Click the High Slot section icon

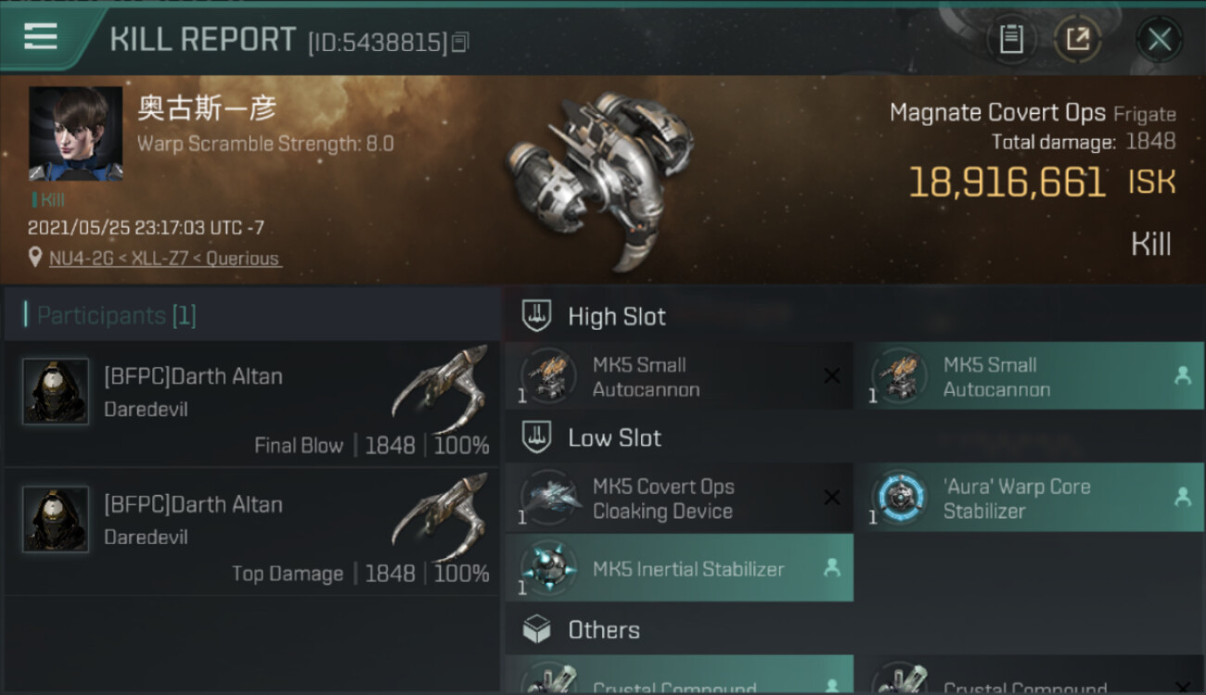coord(537,316)
